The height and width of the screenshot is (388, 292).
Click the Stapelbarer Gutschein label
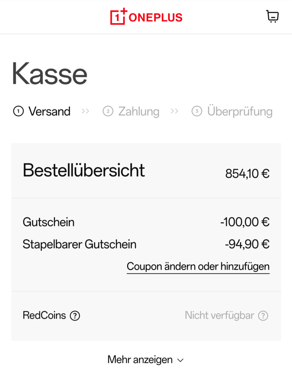[79, 244]
